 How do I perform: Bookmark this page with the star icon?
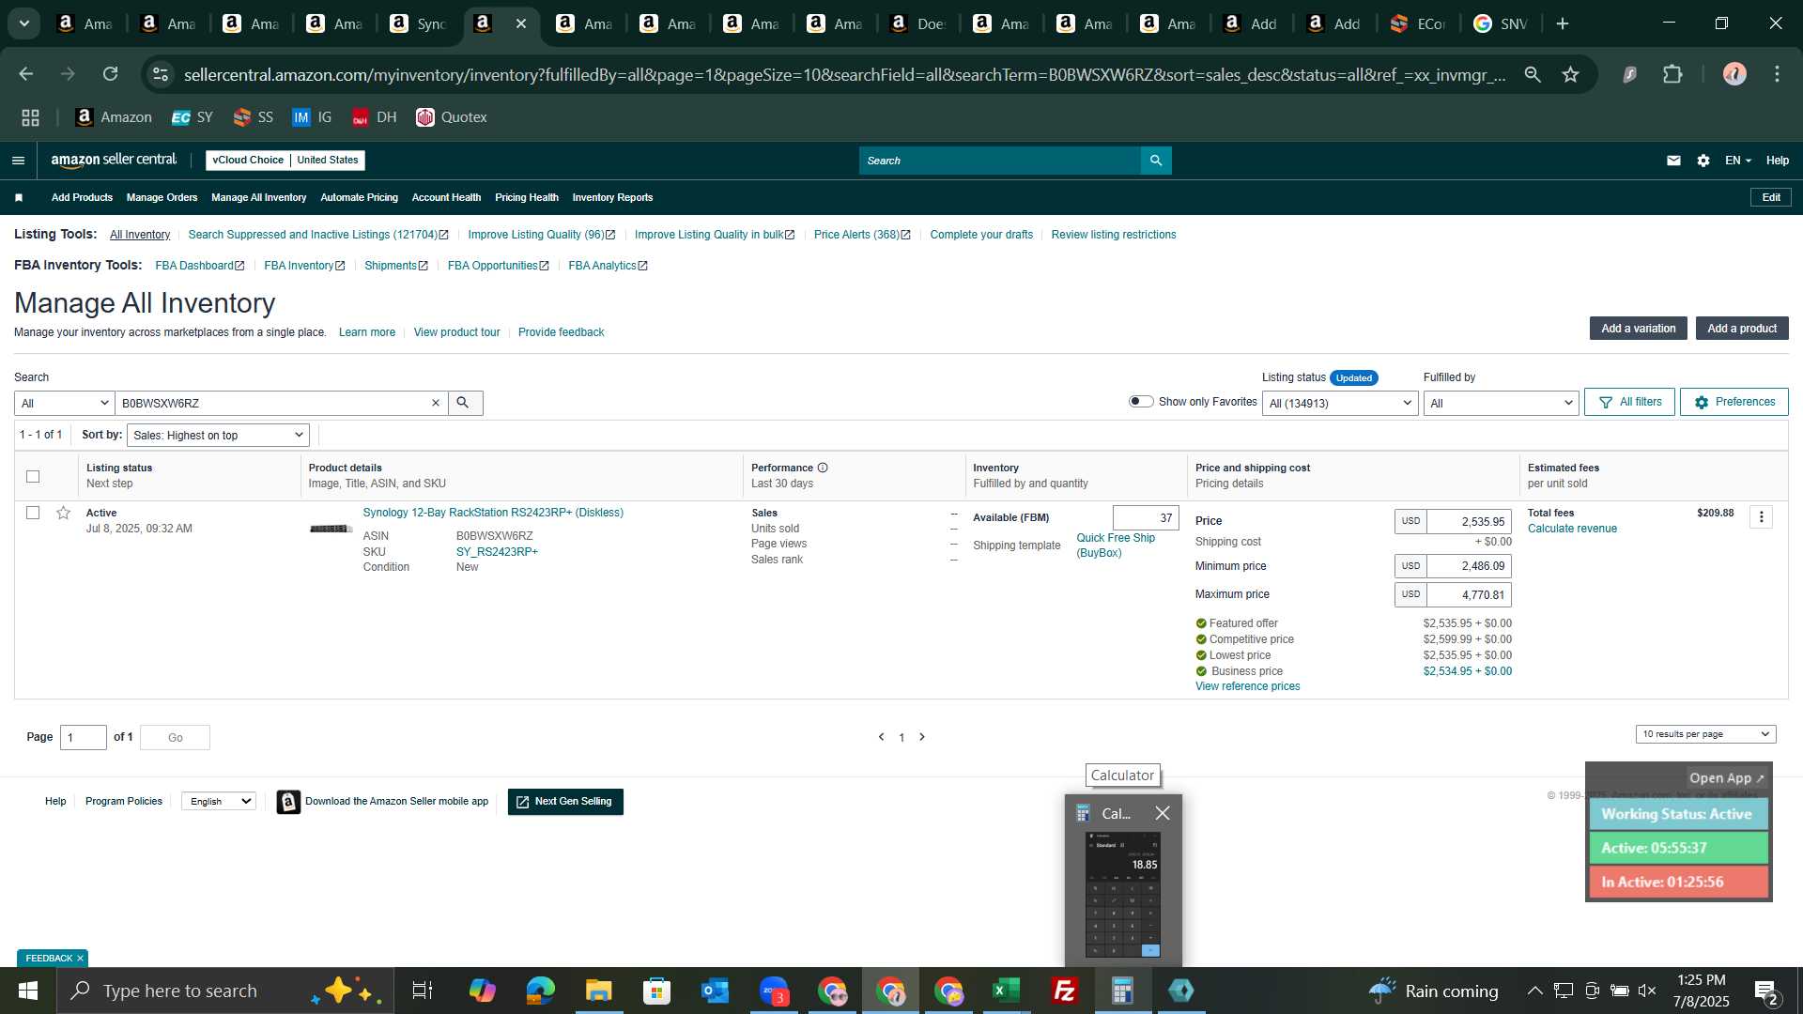1570,74
